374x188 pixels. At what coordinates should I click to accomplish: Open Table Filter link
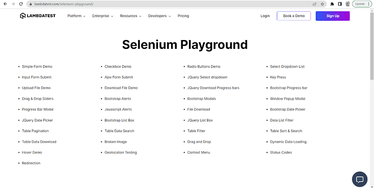tap(196, 131)
